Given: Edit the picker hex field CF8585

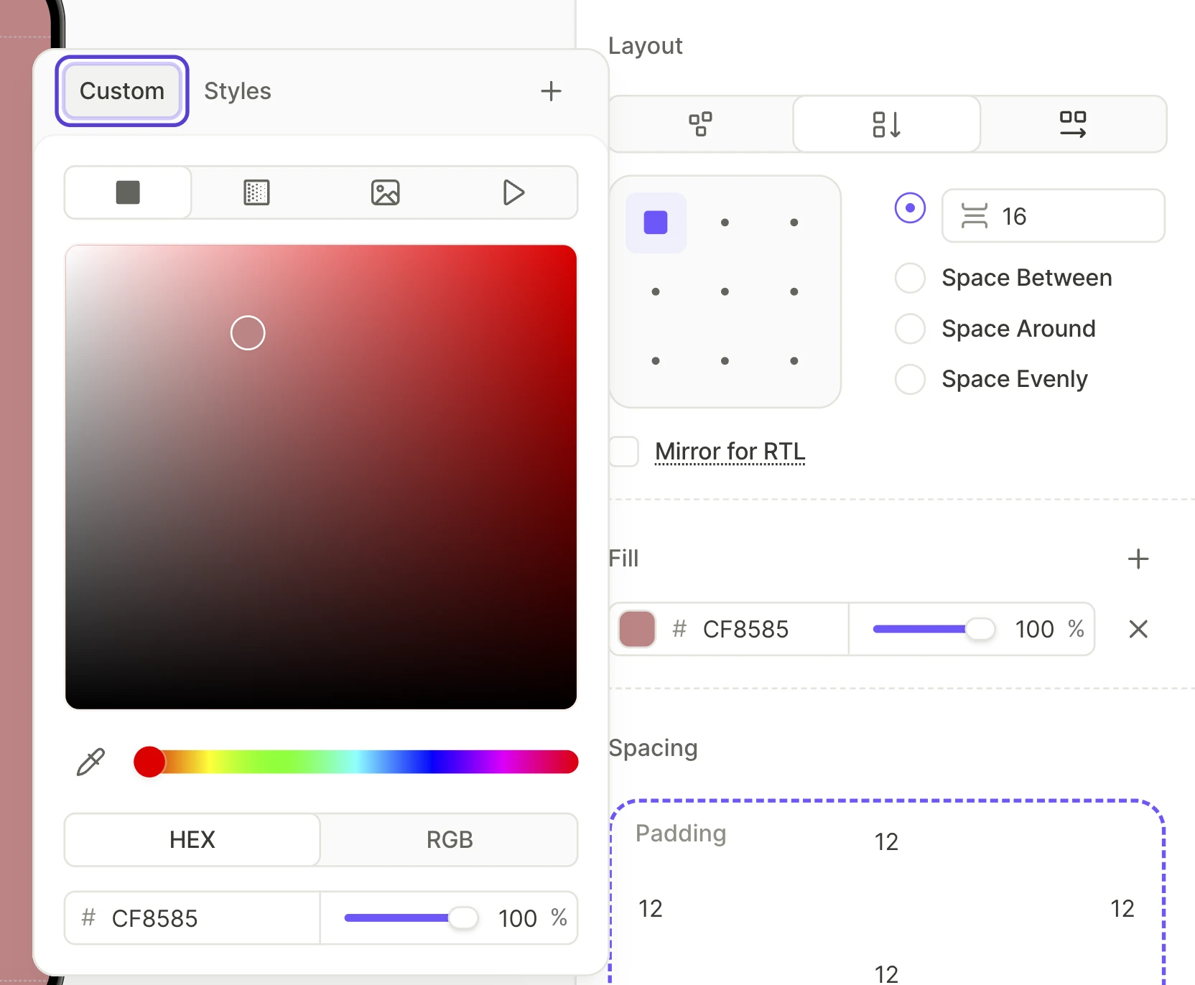Looking at the screenshot, I should pos(192,918).
